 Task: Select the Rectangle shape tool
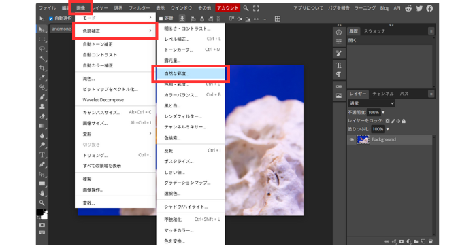point(42,184)
